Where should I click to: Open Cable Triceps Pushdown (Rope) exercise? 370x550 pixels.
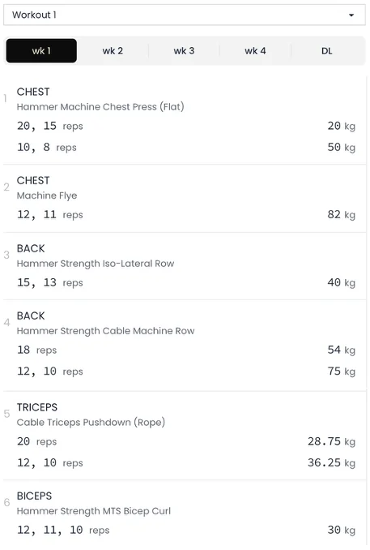pyautogui.click(x=91, y=423)
